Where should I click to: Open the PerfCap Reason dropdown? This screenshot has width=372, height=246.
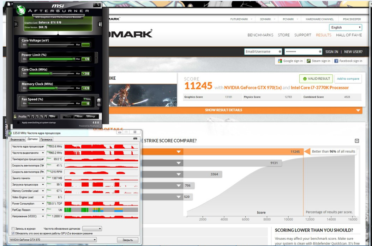pos(43,210)
